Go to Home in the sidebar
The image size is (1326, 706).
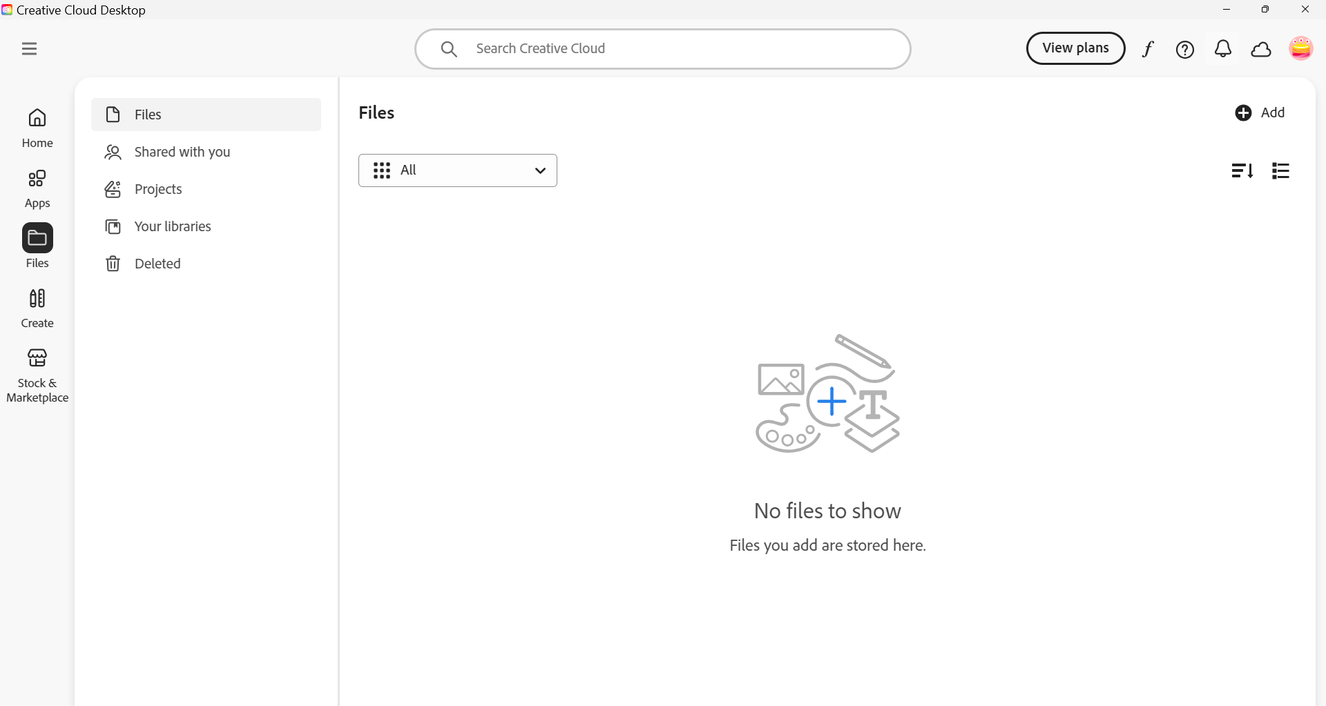[37, 128]
